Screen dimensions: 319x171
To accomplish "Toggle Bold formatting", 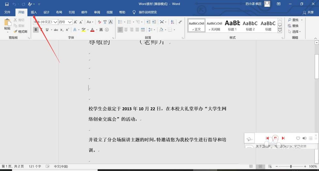I will click(x=36, y=30).
